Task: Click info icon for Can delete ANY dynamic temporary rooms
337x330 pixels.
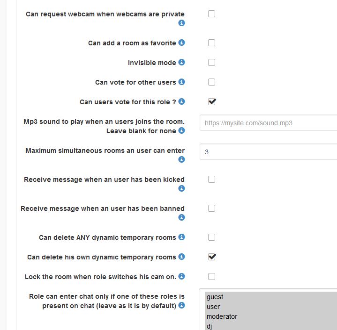Action: pyautogui.click(x=182, y=237)
